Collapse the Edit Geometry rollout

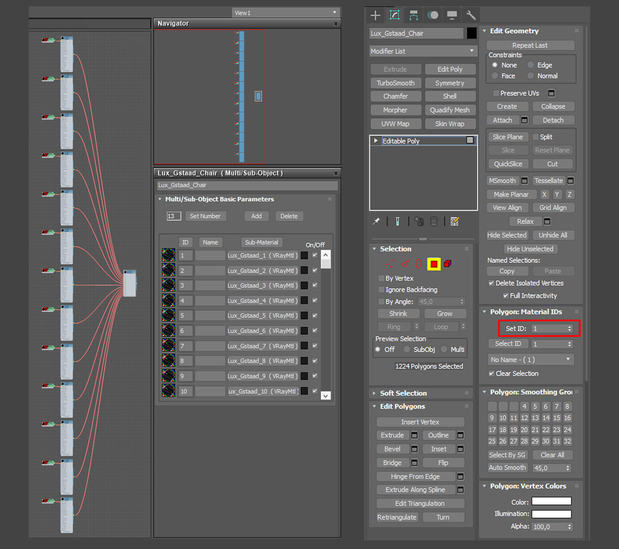click(x=484, y=31)
